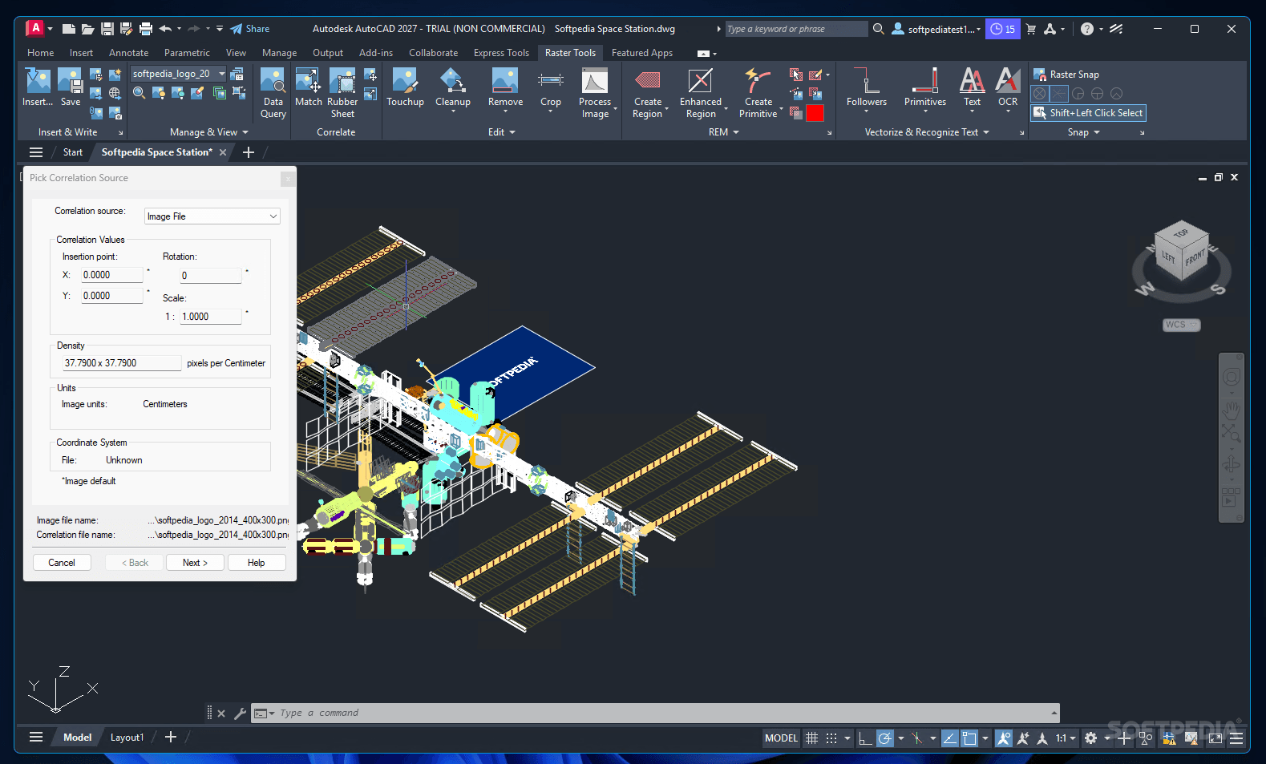This screenshot has width=1266, height=764.
Task: Click the Cleanup tool icon
Action: pyautogui.click(x=453, y=88)
